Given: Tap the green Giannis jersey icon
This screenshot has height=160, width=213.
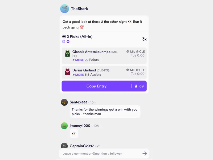Looking at the screenshot, I should (68, 53).
